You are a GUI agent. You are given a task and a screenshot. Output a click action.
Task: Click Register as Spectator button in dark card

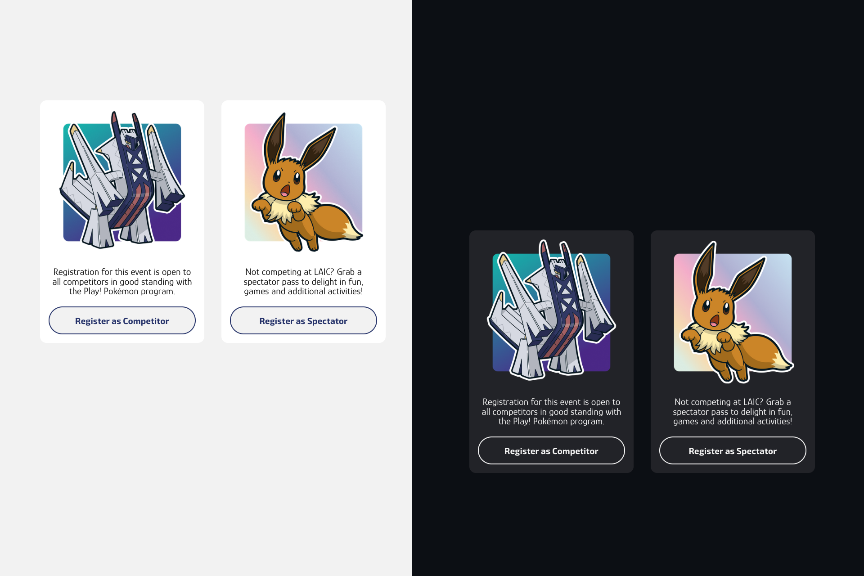pyautogui.click(x=733, y=450)
